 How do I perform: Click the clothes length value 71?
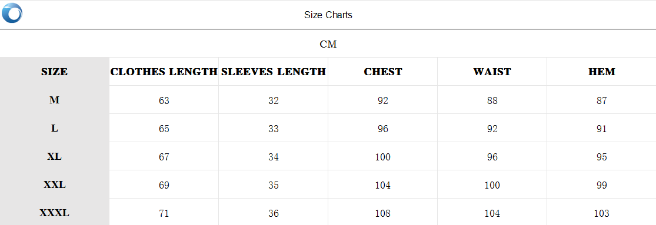point(164,214)
